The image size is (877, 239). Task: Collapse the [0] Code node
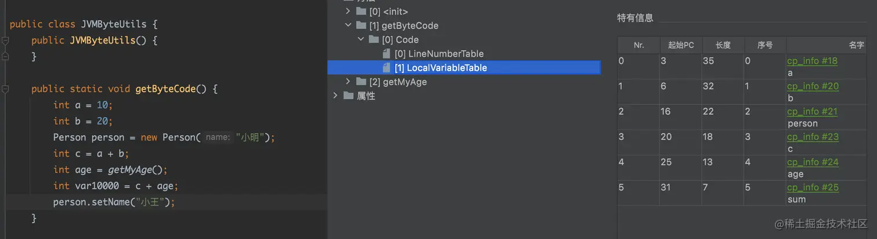(361, 39)
